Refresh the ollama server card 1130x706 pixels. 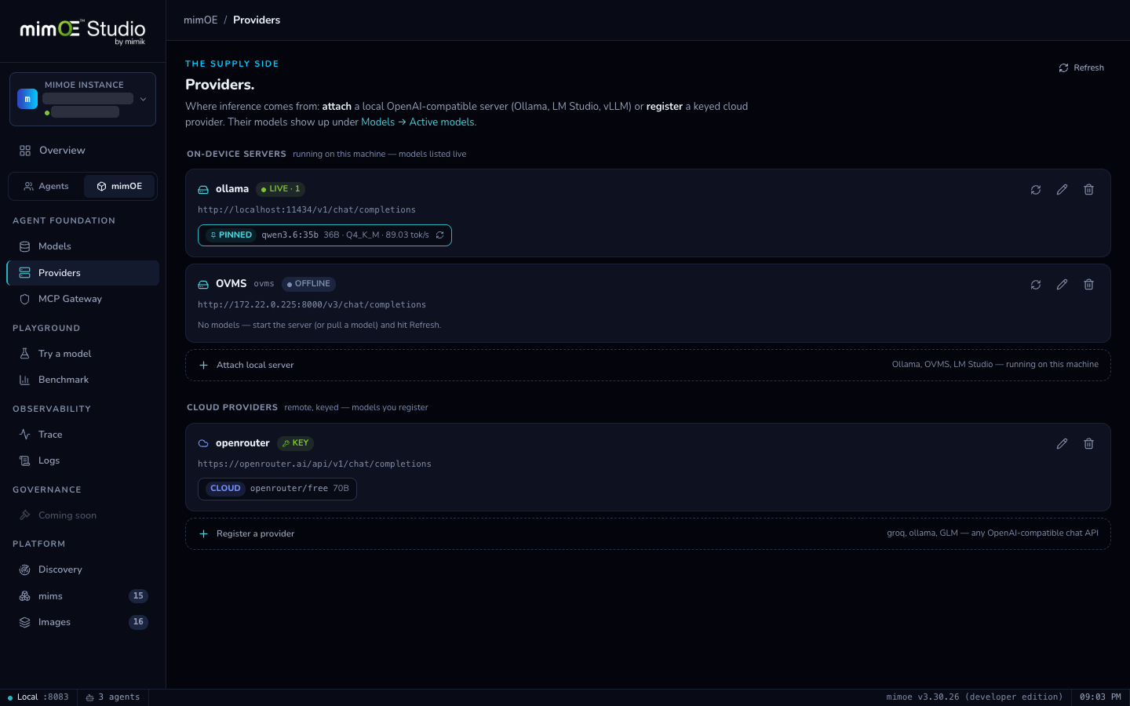[x=1036, y=190]
